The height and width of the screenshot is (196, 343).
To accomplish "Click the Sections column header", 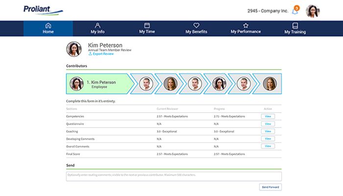I will pos(72,109).
